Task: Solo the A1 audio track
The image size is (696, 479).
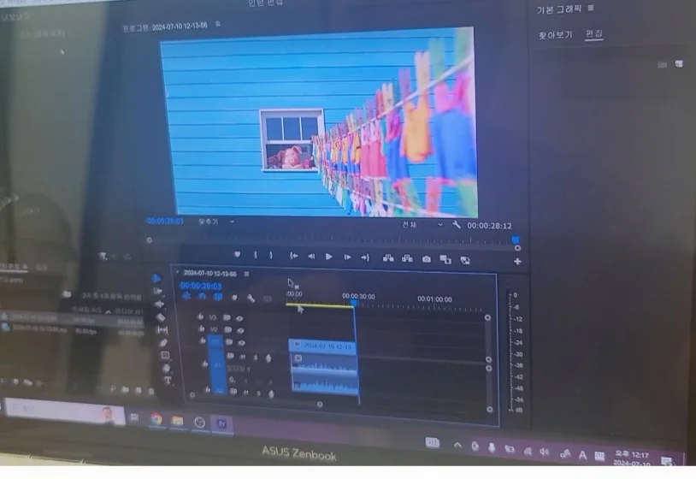Action: point(256,358)
